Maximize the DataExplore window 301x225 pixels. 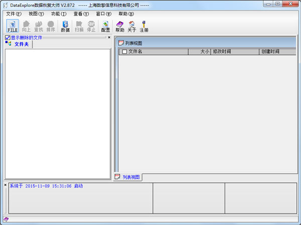click(277, 4)
